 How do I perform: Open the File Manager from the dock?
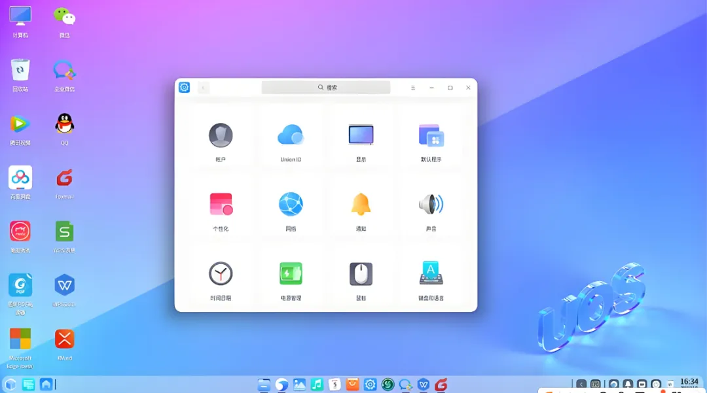pyautogui.click(x=264, y=384)
